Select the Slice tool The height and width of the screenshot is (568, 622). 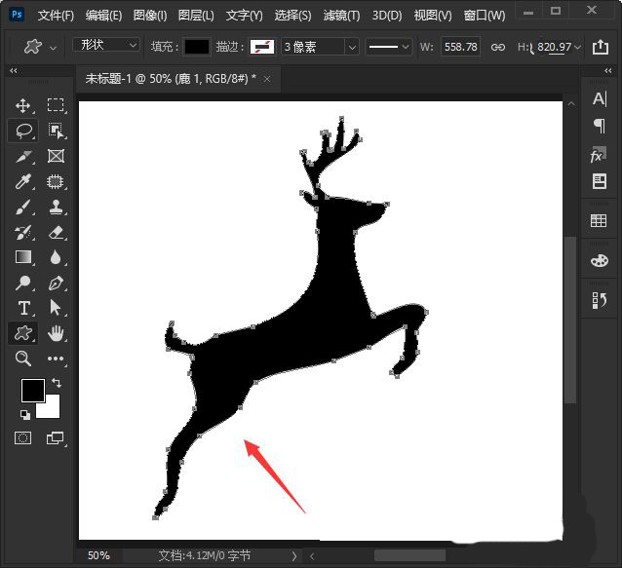tap(23, 156)
